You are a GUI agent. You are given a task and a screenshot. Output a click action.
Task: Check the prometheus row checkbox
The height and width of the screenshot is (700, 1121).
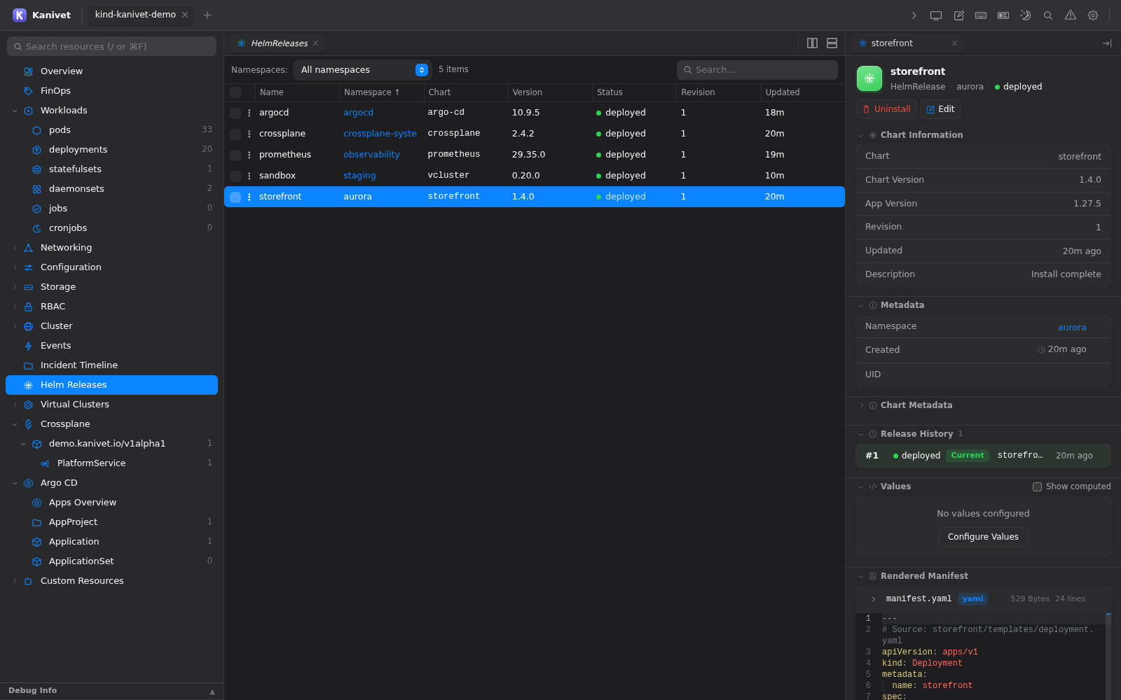[x=235, y=155]
